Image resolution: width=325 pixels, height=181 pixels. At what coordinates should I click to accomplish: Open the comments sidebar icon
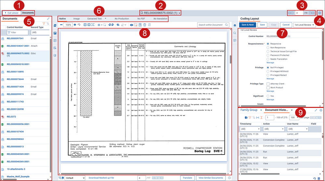point(235,40)
